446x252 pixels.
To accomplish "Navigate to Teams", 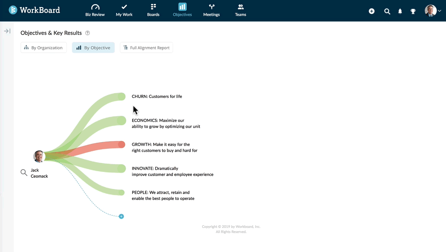I will point(240,11).
